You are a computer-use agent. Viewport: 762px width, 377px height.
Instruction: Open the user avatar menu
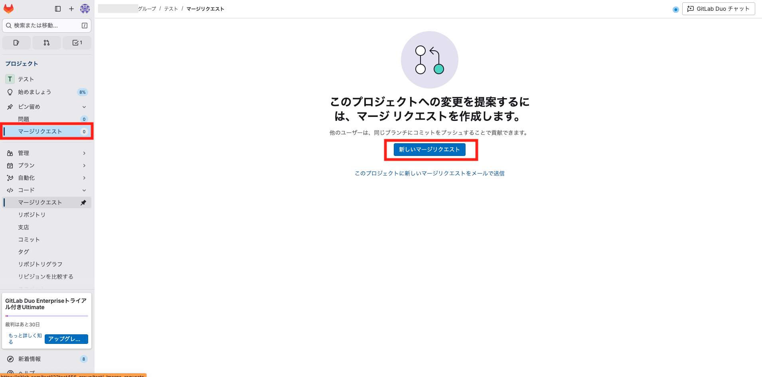tap(85, 9)
